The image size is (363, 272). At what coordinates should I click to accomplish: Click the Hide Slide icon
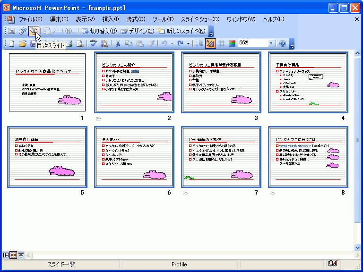pyautogui.click(x=10, y=31)
